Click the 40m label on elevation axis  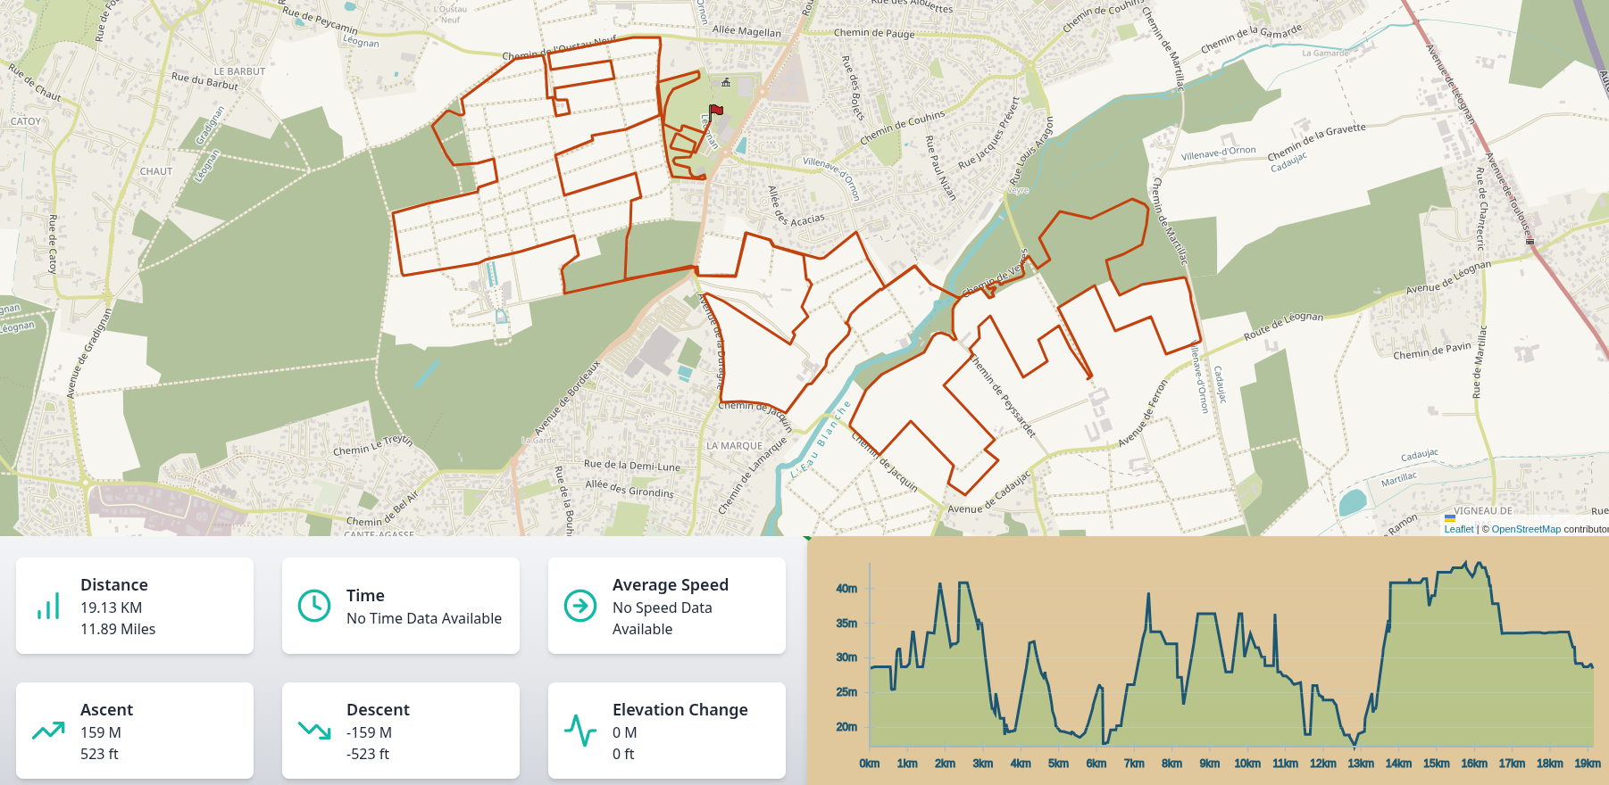tap(846, 589)
